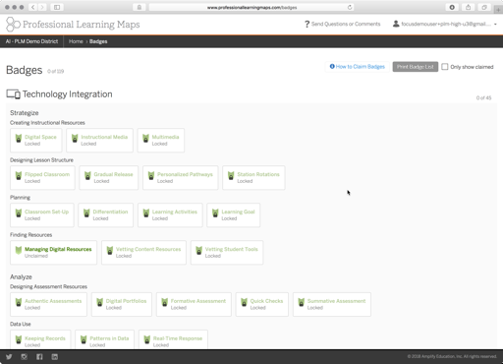
Task: Open Classroom Set-Up badge card
Action: pyautogui.click(x=42, y=215)
